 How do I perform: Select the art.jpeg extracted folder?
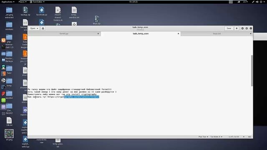pyautogui.click(x=9, y=13)
